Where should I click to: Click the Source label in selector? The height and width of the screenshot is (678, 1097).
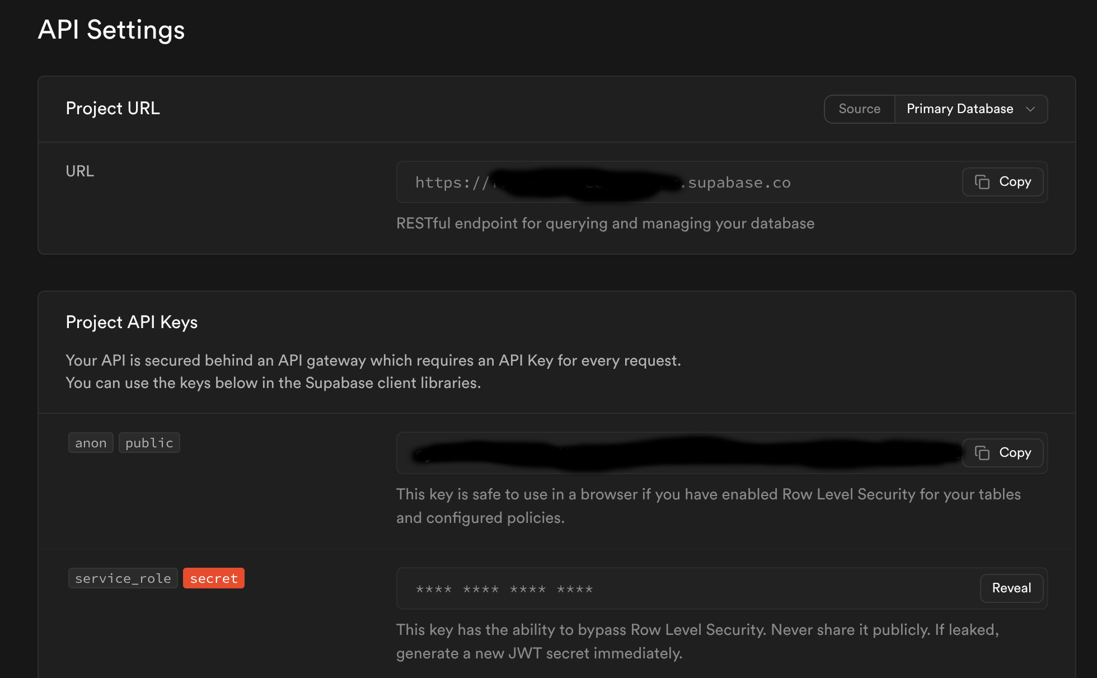coord(859,109)
